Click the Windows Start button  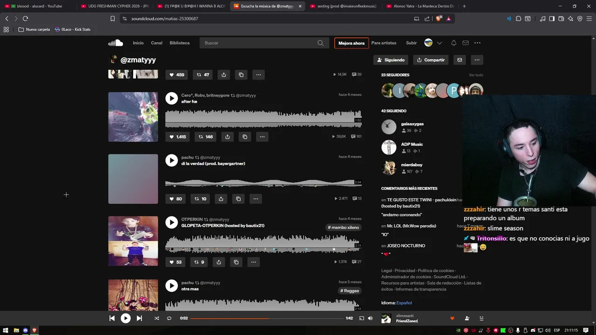coord(6,330)
